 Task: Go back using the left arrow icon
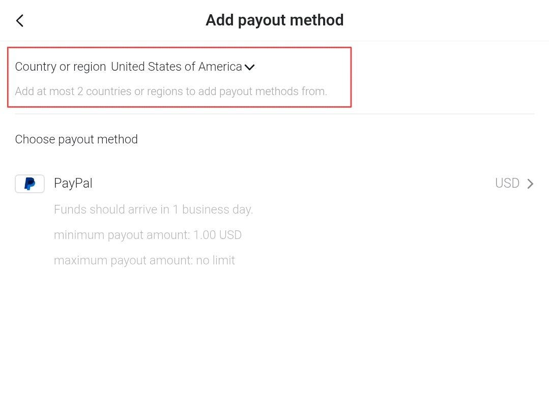click(x=20, y=21)
